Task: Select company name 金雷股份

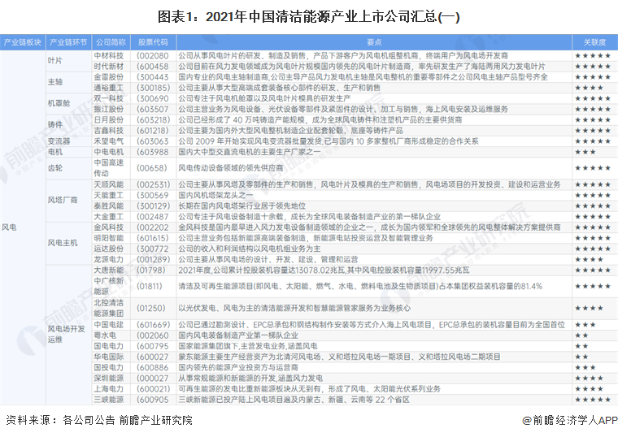Action: 108,77
